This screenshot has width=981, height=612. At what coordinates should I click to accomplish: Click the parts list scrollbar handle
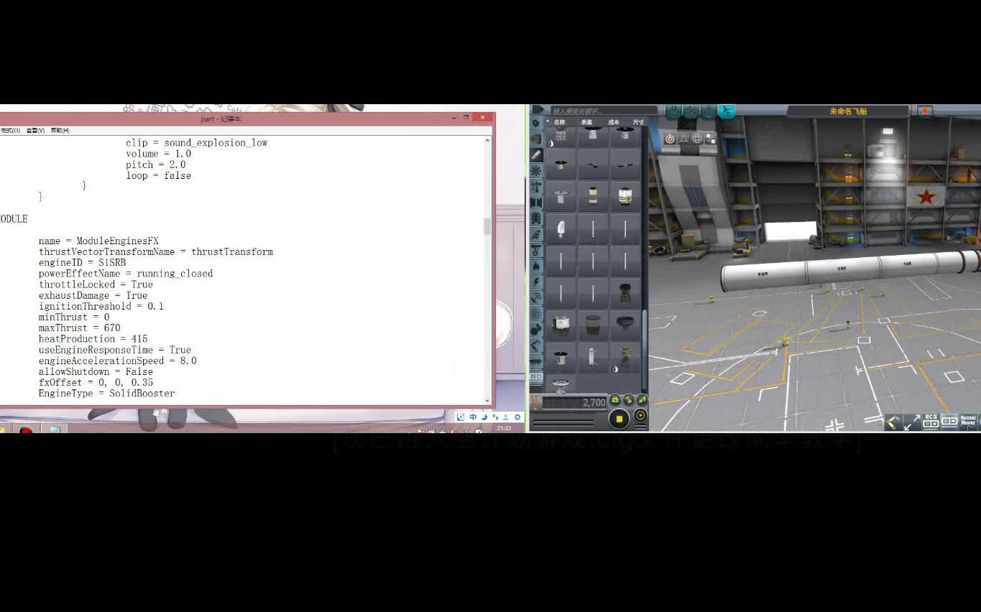pyautogui.click(x=645, y=350)
